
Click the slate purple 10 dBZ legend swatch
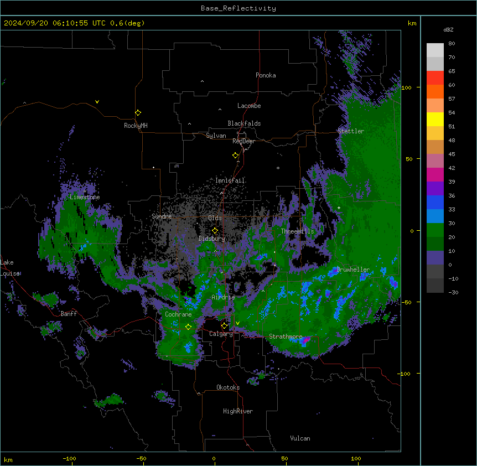435,258
